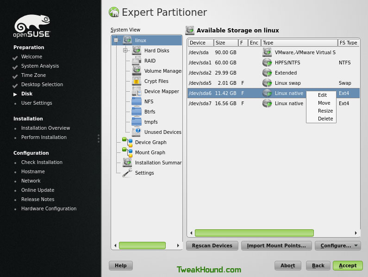This screenshot has height=277, width=368.
Task: Sort by the Size column header
Action: click(x=226, y=43)
